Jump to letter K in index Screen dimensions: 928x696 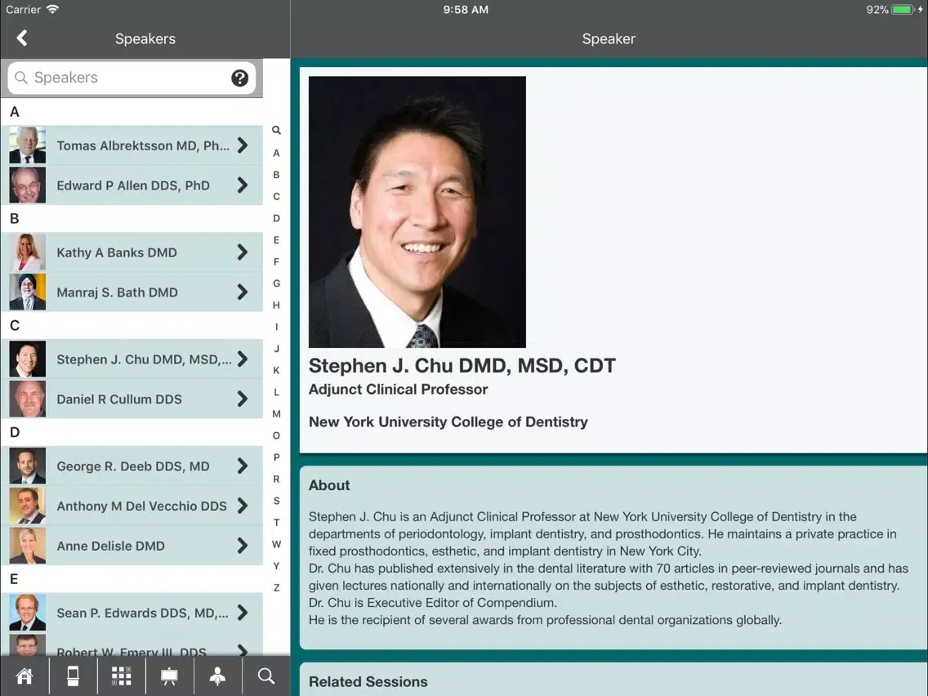pyautogui.click(x=276, y=371)
